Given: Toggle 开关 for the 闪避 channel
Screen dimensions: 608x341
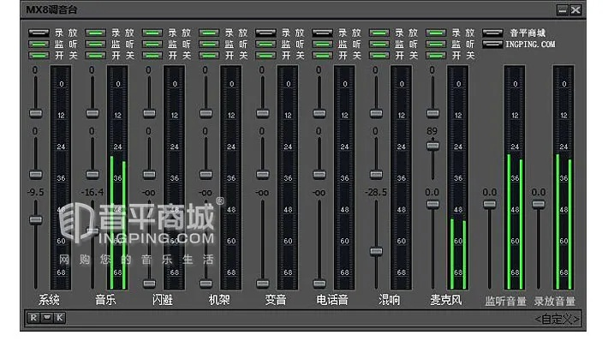Looking at the screenshot, I should click(152, 56).
